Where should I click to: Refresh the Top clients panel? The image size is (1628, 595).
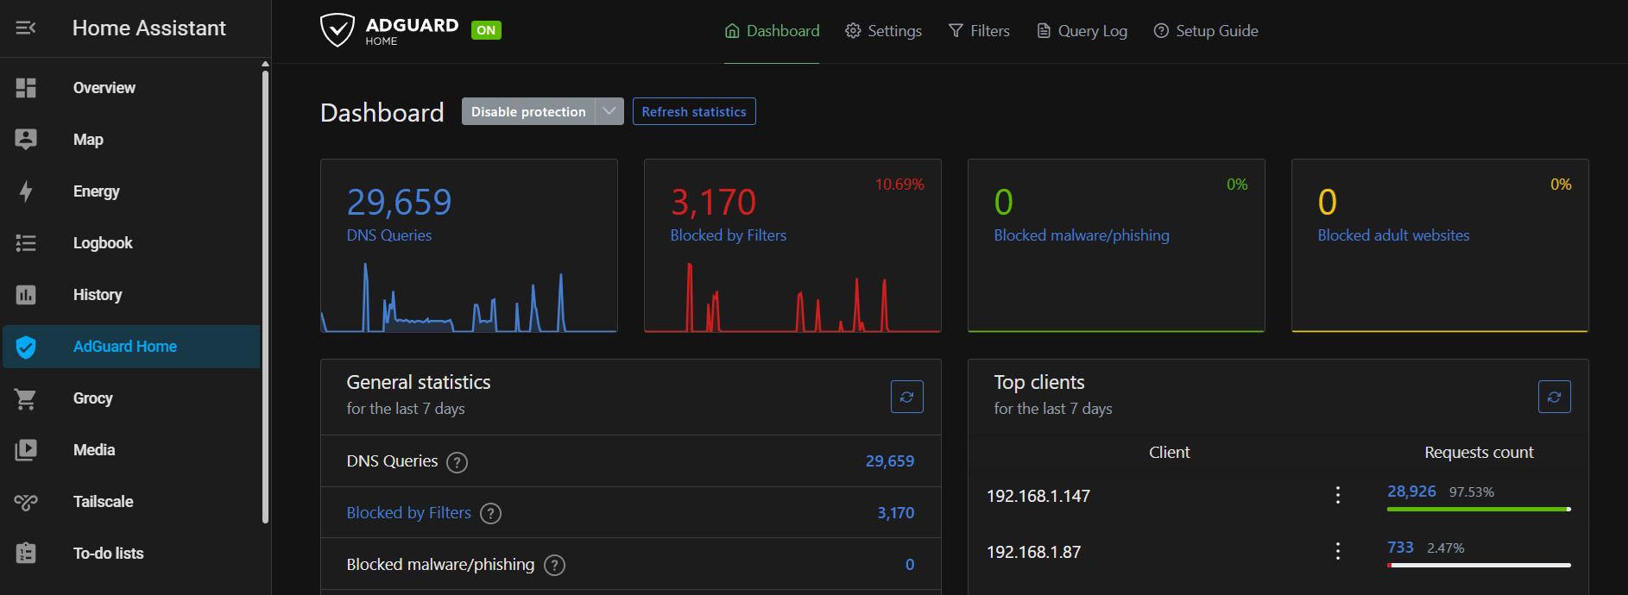pos(1555,397)
